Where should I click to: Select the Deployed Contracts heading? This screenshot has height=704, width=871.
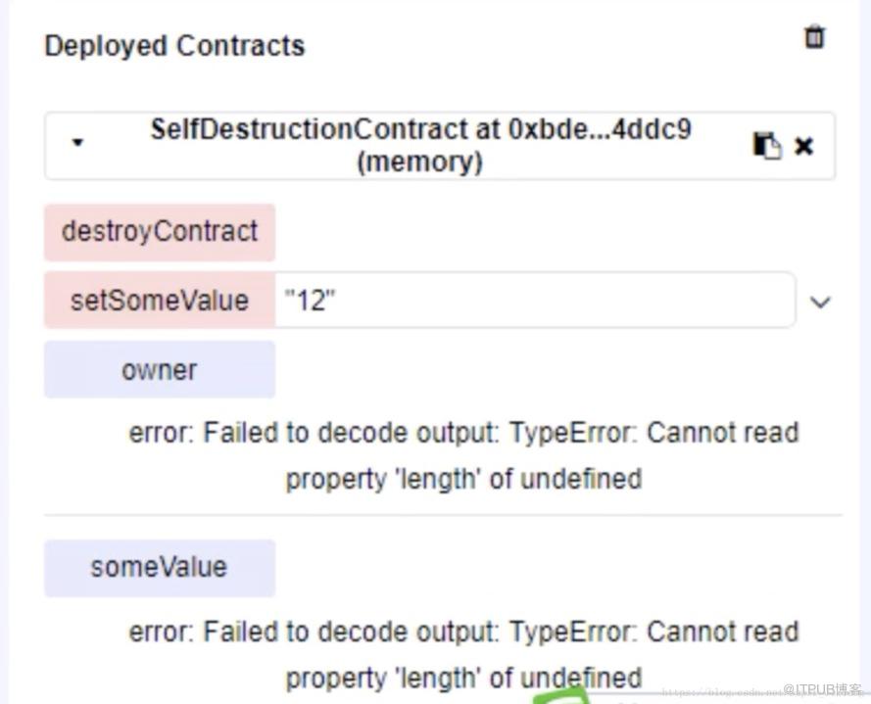(174, 45)
